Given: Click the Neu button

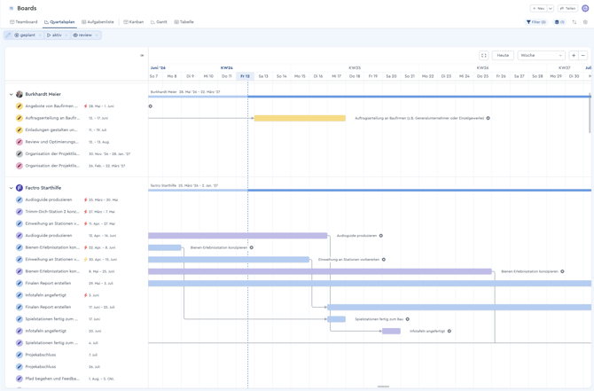Looking at the screenshot, I should (x=538, y=8).
